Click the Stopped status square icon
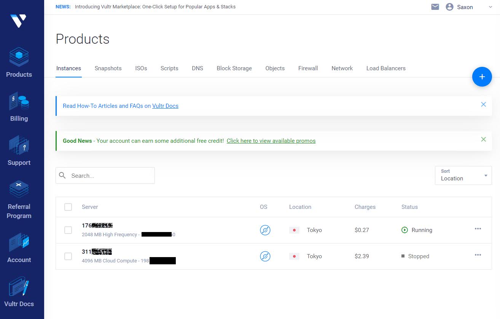The width and height of the screenshot is (500, 319). coord(403,256)
